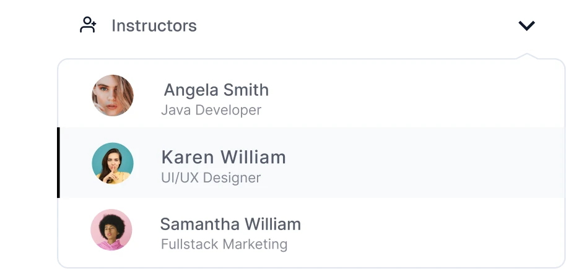Click the add-instructor person icon

point(89,25)
